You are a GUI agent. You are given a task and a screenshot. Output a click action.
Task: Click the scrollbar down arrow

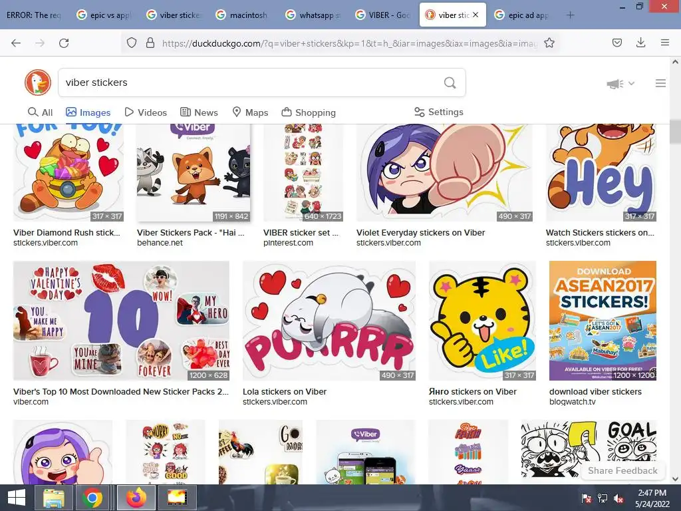click(x=675, y=479)
